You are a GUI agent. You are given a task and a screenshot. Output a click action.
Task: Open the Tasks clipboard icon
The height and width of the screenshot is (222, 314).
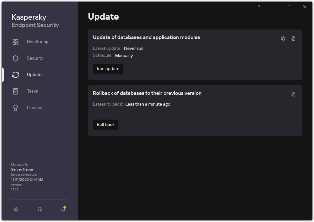pyautogui.click(x=15, y=91)
